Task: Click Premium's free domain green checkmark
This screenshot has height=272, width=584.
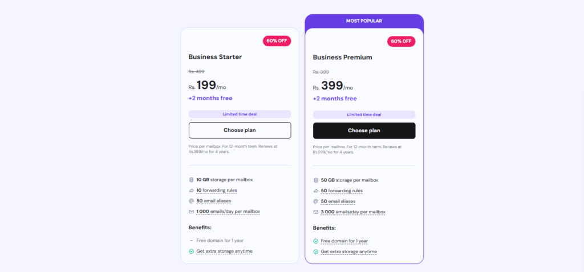Action: tap(316, 241)
